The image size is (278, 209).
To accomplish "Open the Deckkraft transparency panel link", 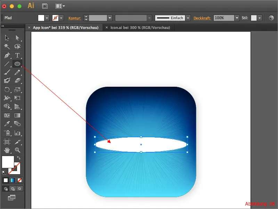I will coord(202,18).
